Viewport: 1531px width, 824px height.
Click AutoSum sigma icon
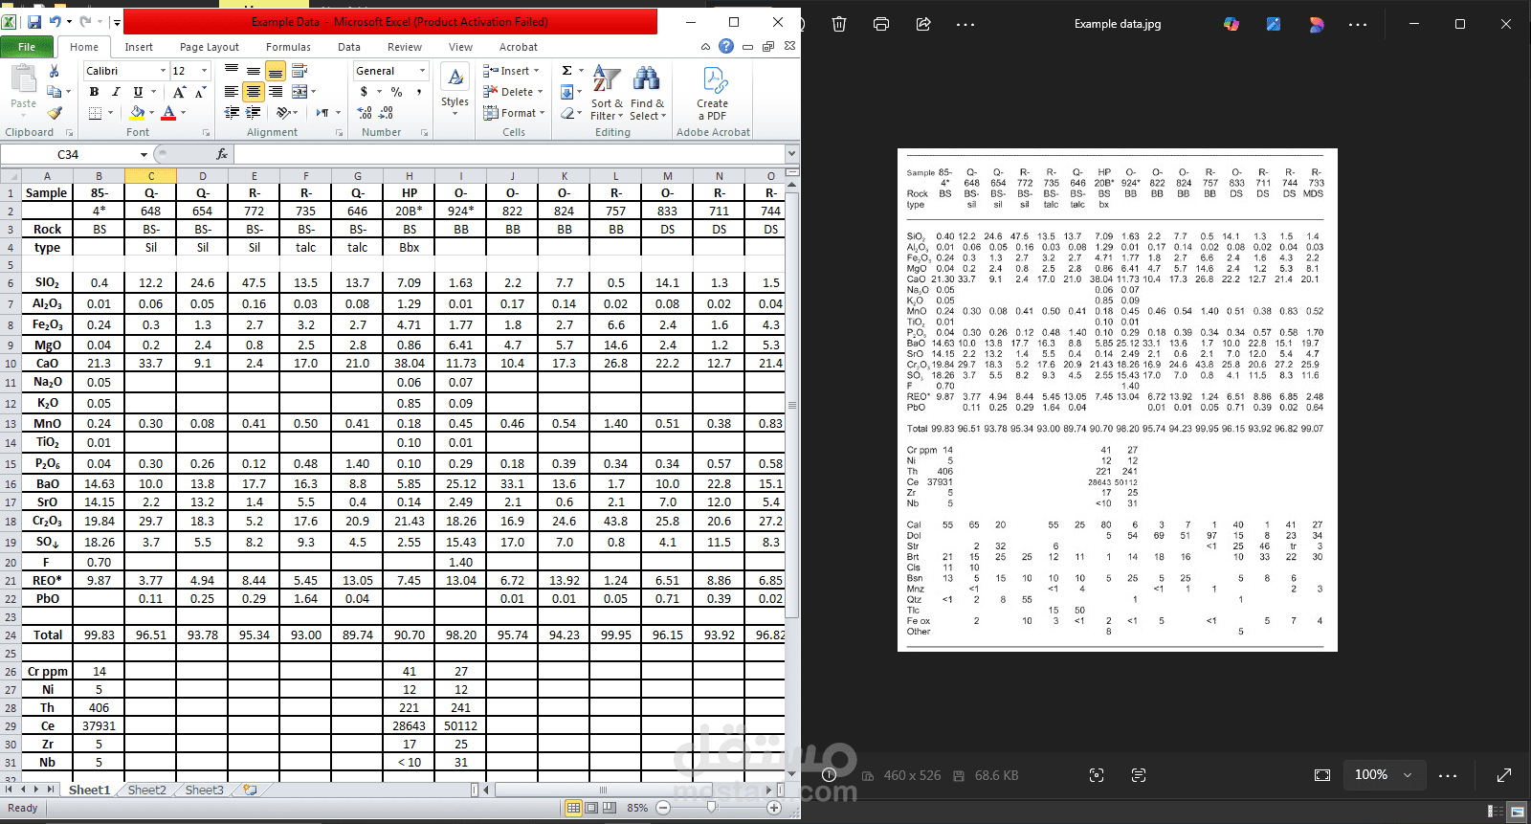pyautogui.click(x=566, y=70)
